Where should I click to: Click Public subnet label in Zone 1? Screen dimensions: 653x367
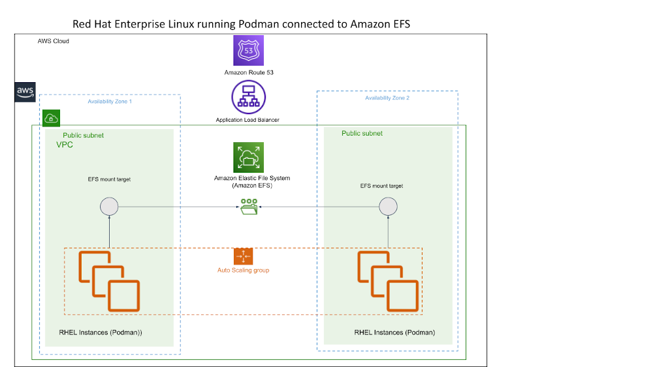[x=84, y=135]
